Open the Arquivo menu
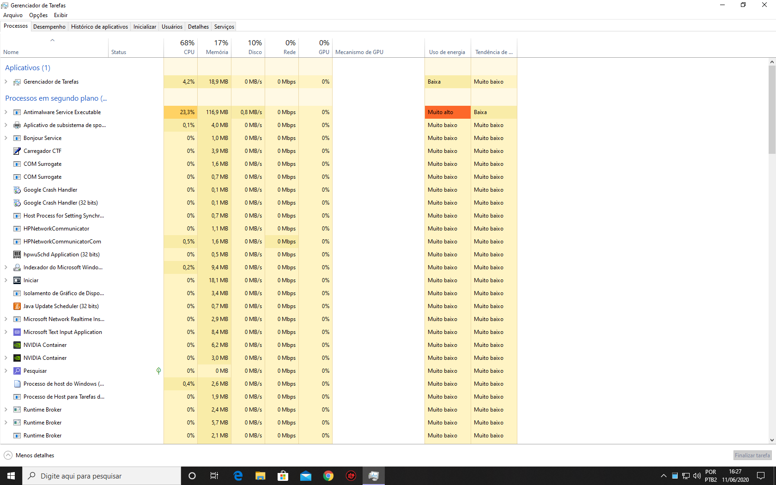The height and width of the screenshot is (485, 776). click(13, 15)
